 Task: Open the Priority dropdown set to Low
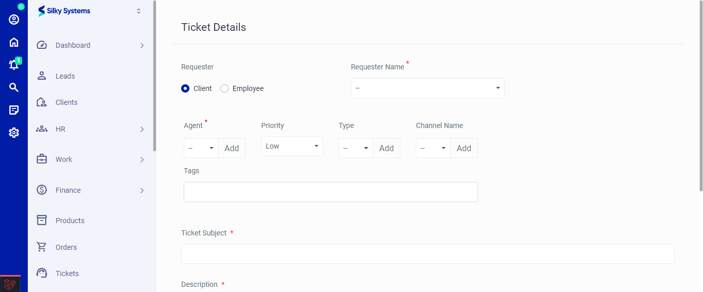click(x=292, y=146)
